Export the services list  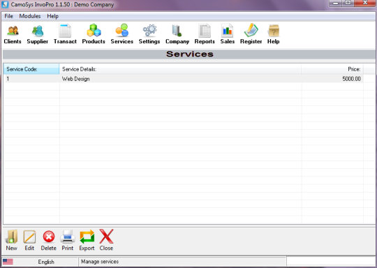(x=87, y=240)
